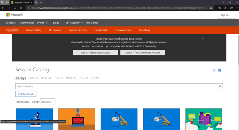Add this page to favorites (star)
This screenshot has height=130, width=239.
point(211,8)
